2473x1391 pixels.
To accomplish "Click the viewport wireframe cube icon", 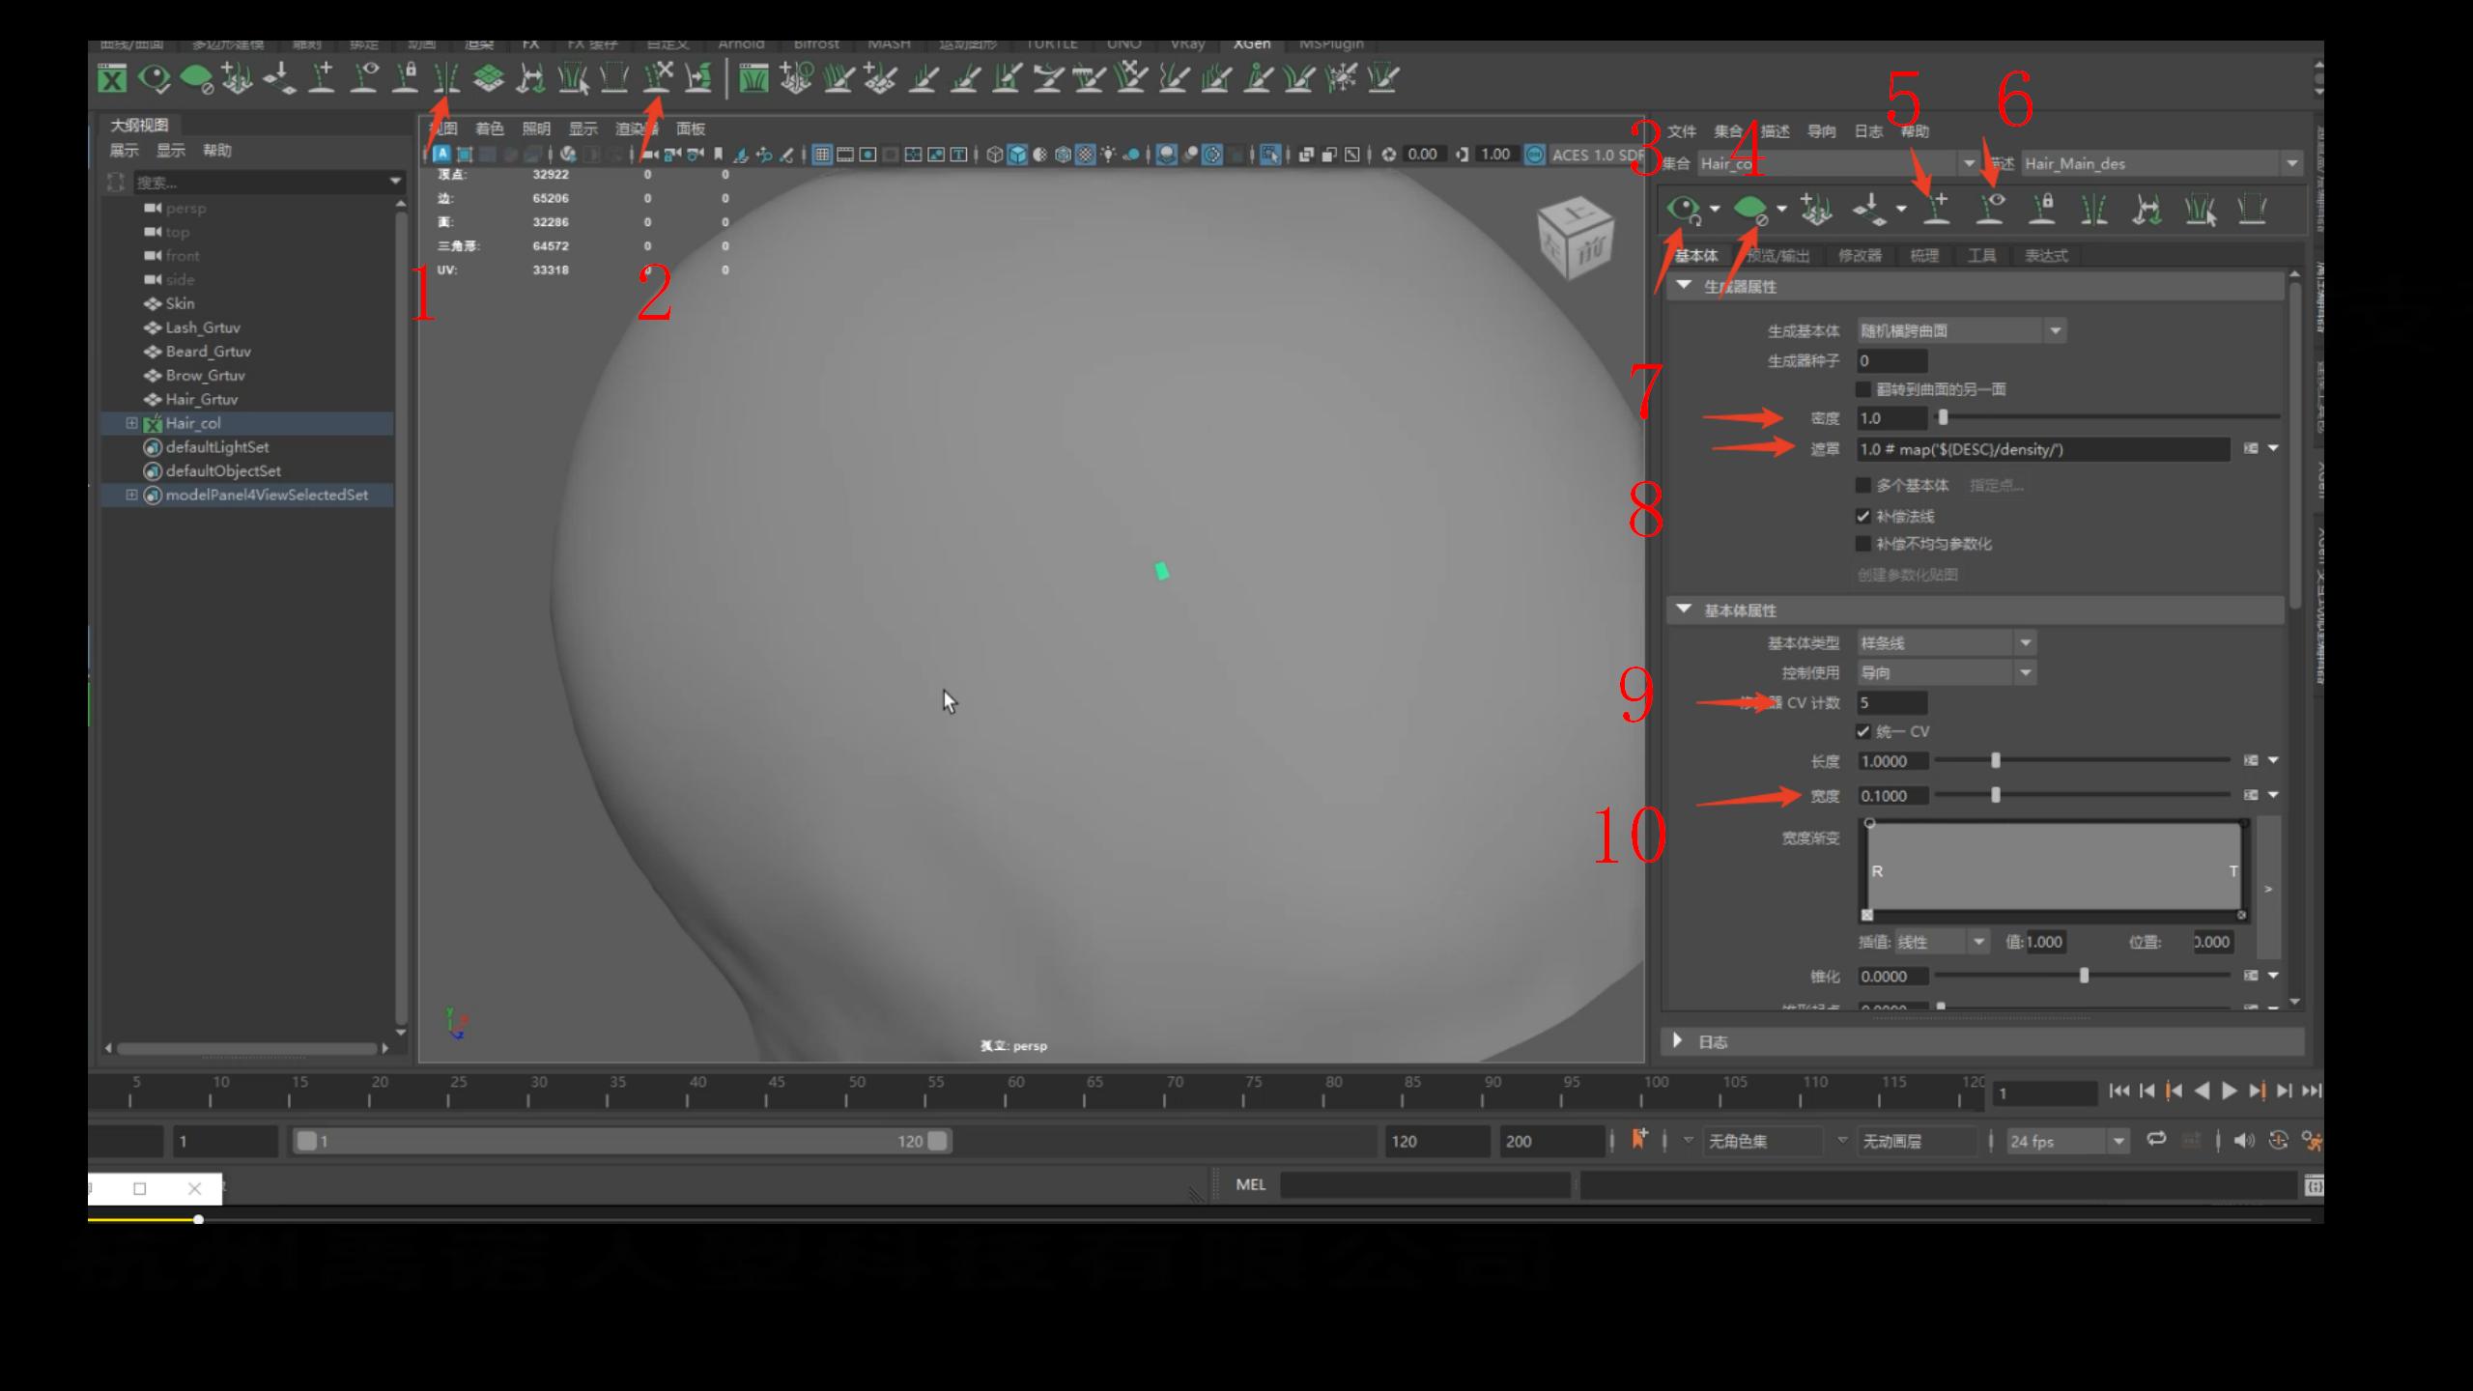I will coord(994,155).
